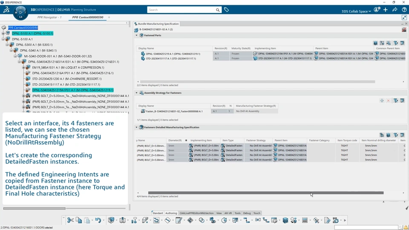Click the tag icon next to search bar

coord(226,10)
